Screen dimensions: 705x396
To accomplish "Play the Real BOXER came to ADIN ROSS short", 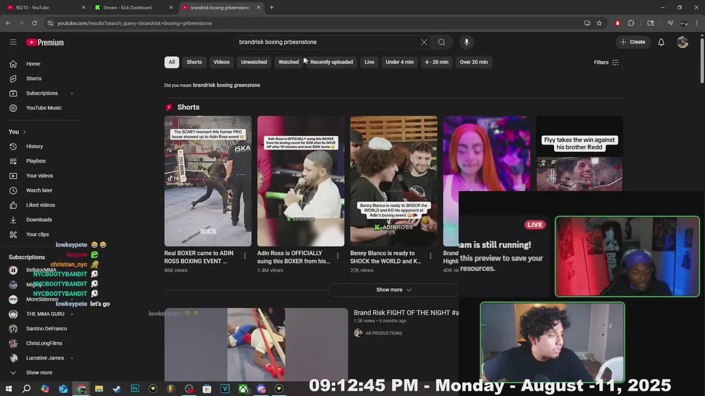I will [208, 181].
